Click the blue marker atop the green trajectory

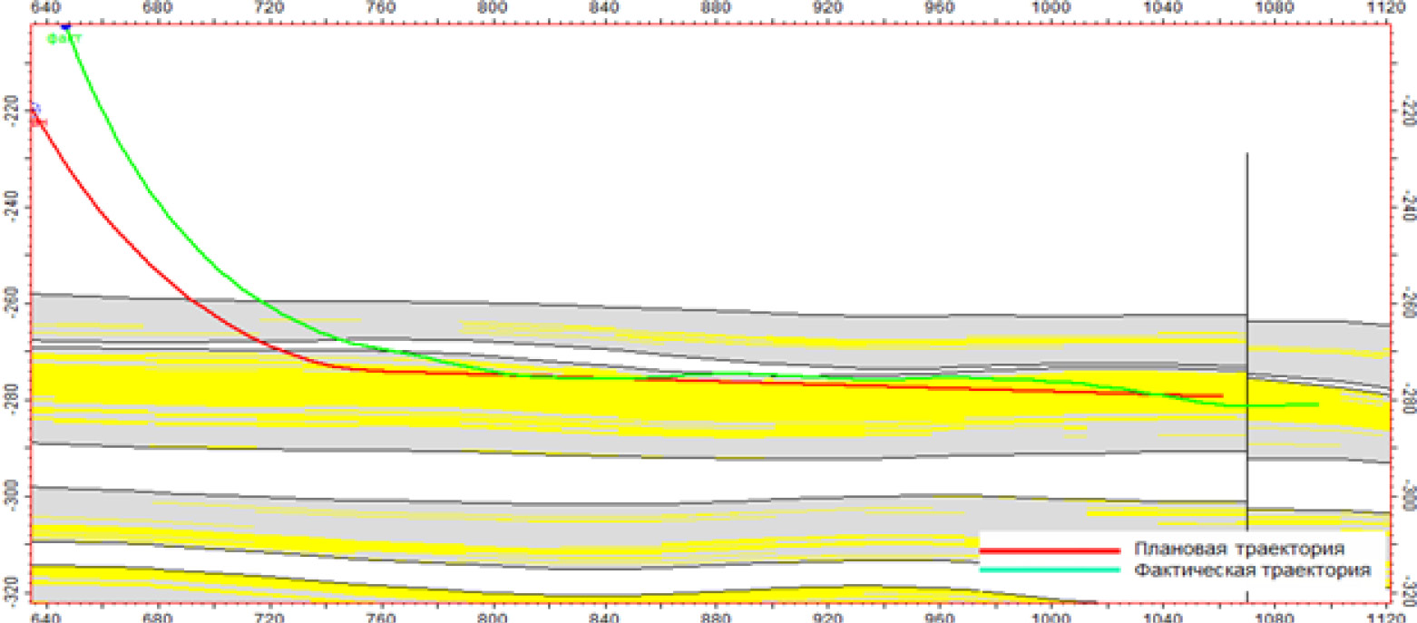[65, 27]
